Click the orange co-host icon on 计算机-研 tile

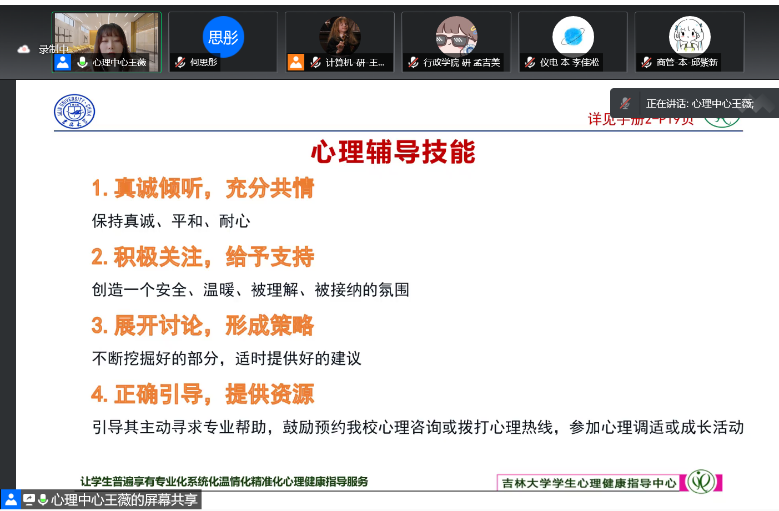coord(296,63)
